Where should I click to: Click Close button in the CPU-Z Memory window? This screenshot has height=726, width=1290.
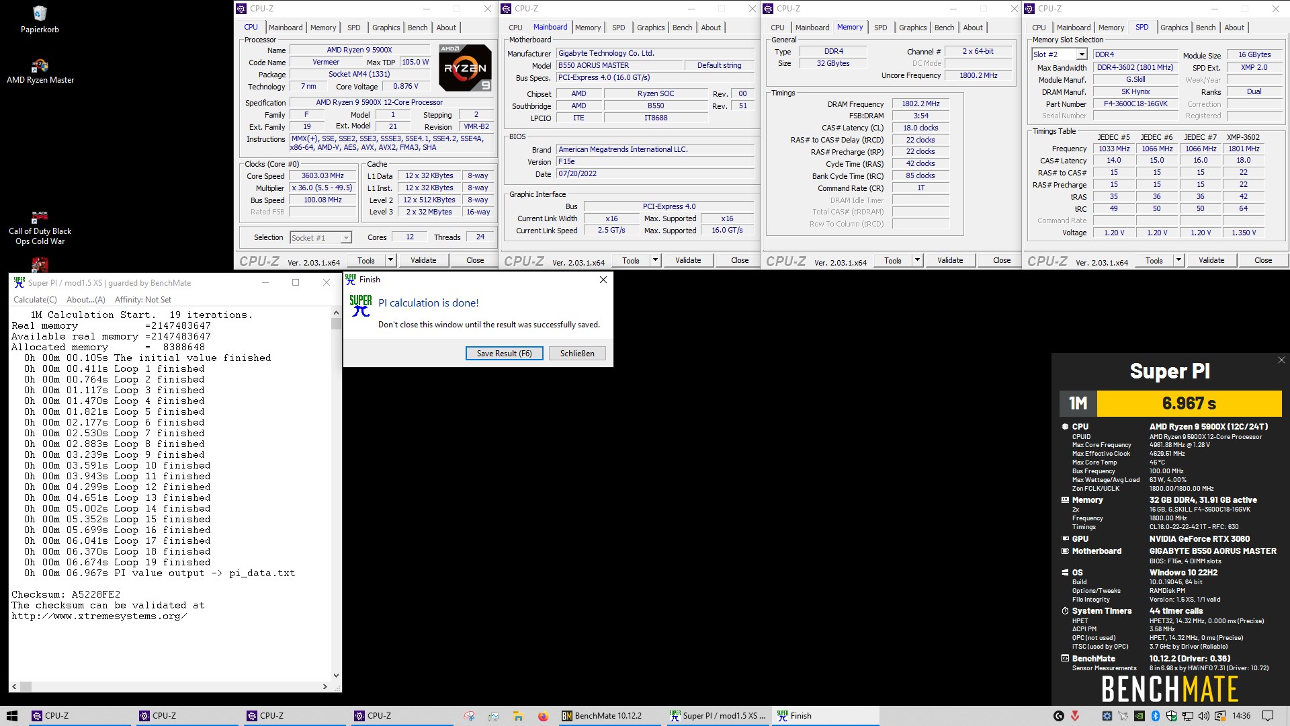click(1002, 260)
